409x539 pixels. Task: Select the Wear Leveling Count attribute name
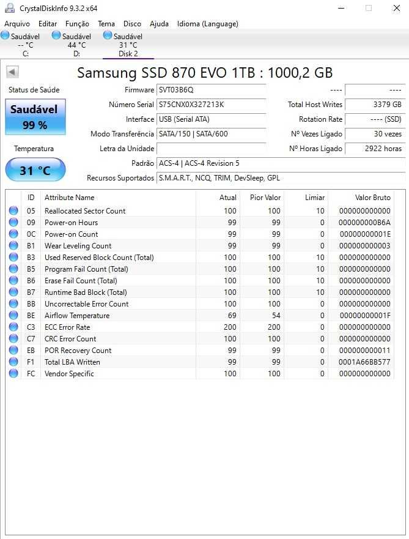[x=78, y=246]
